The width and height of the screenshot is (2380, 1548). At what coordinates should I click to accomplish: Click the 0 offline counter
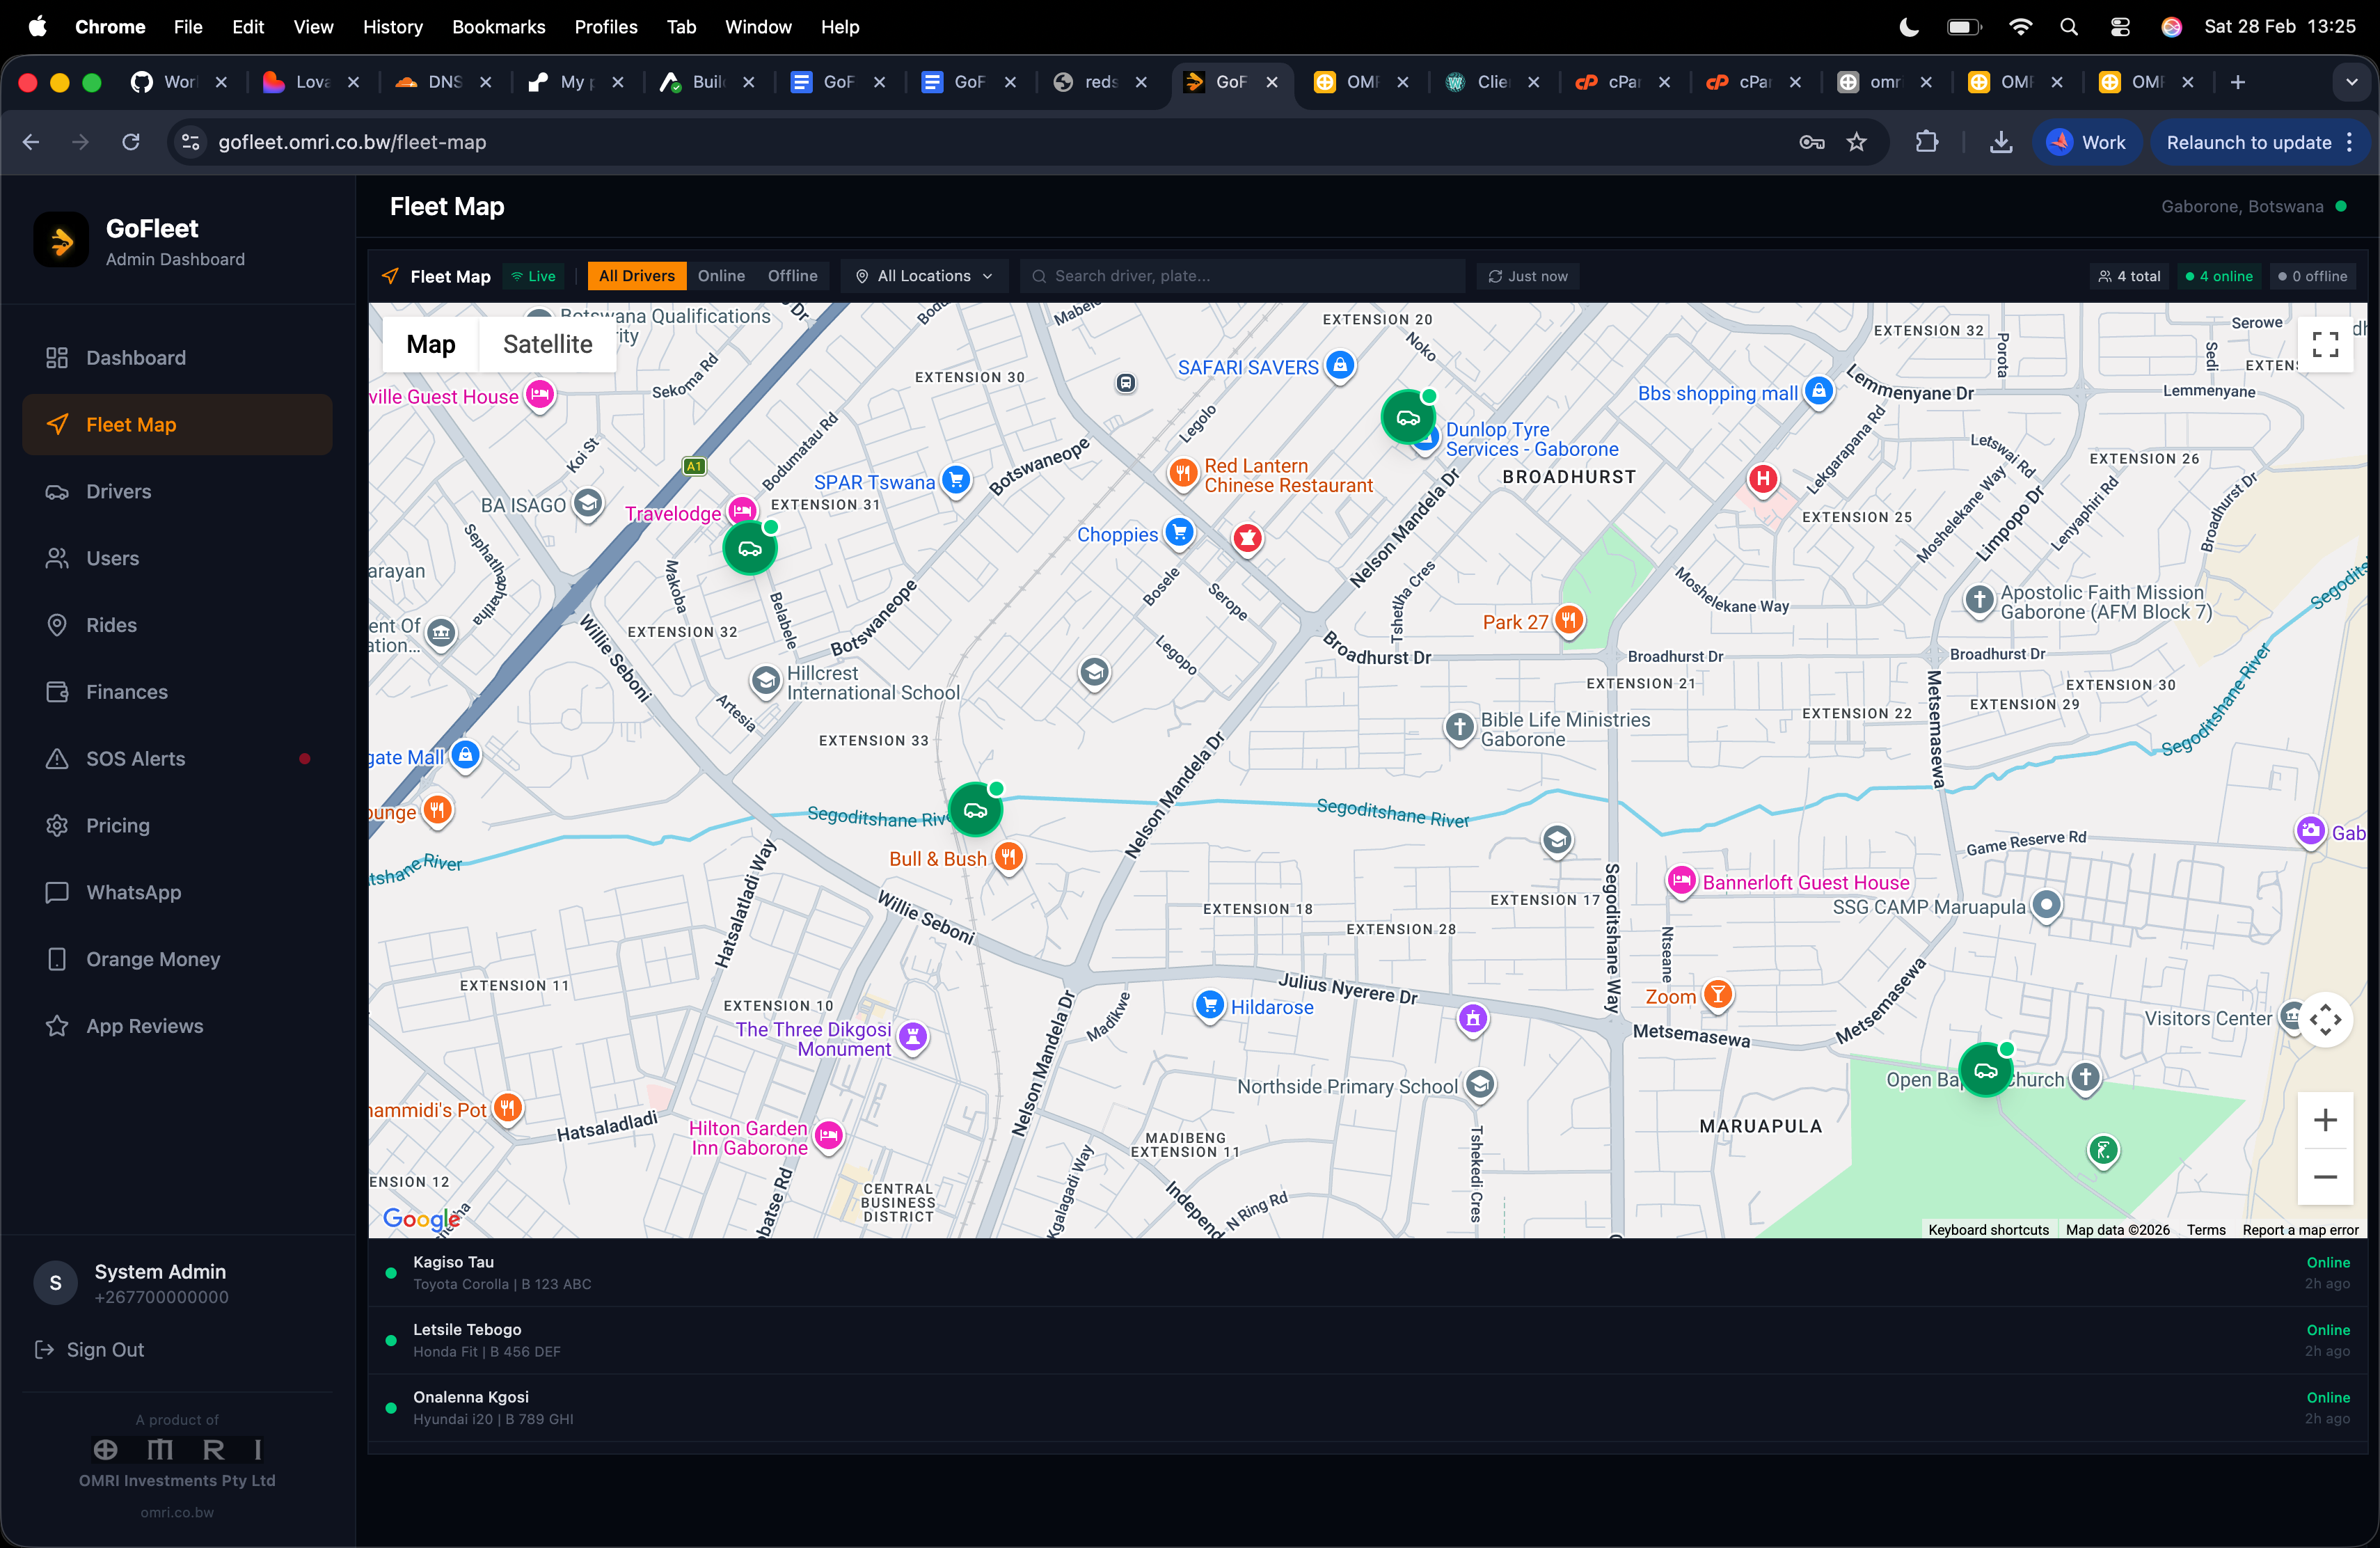tap(2312, 276)
